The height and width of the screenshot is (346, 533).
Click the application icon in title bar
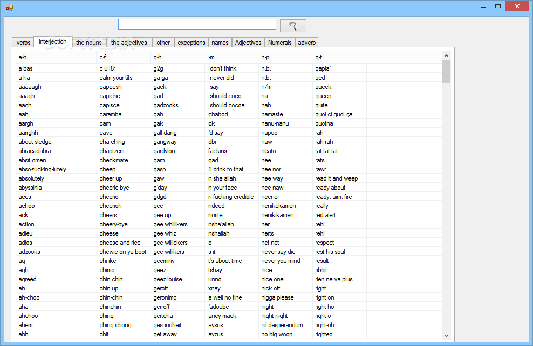point(10,8)
